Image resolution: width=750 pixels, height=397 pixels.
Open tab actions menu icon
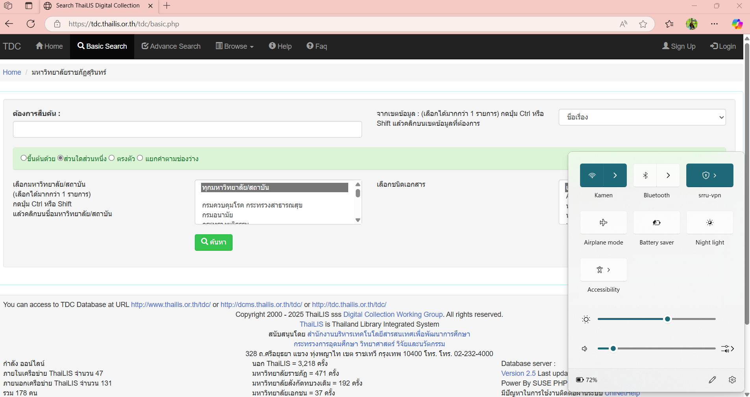28,6
